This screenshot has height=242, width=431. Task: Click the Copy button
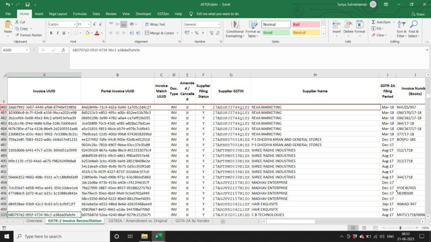click(x=22, y=29)
